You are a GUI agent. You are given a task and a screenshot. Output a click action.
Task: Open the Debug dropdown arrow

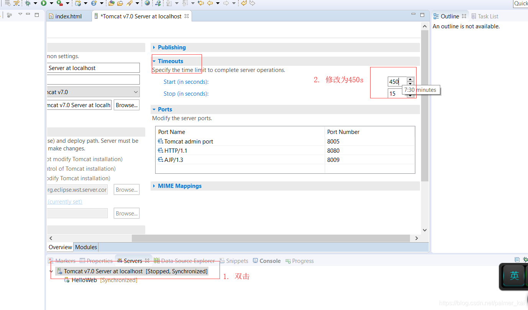coord(35,3)
